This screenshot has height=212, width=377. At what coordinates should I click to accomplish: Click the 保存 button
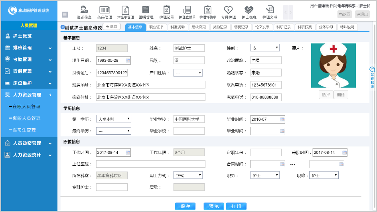tap(185, 206)
